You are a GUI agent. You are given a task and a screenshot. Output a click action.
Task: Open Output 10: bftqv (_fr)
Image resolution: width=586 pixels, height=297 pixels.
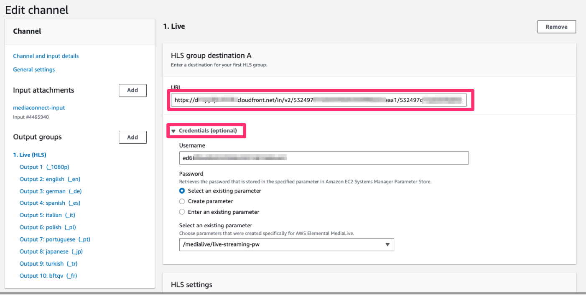coord(48,276)
